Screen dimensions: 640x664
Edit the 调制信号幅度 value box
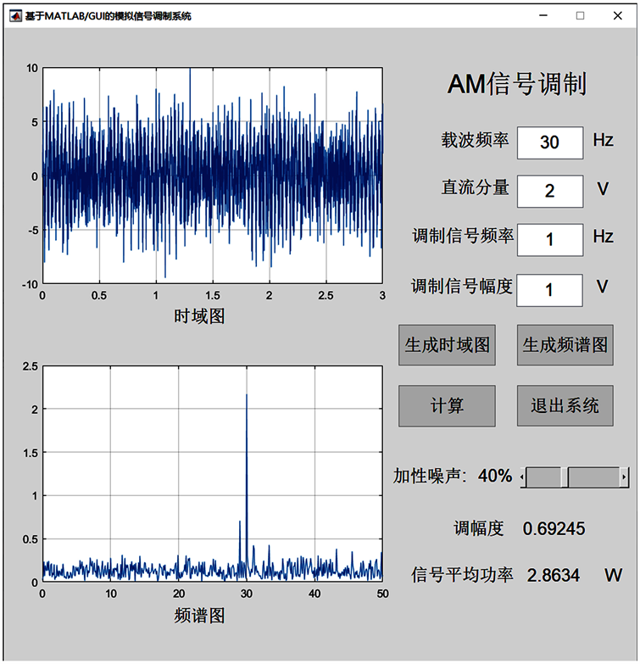click(549, 290)
